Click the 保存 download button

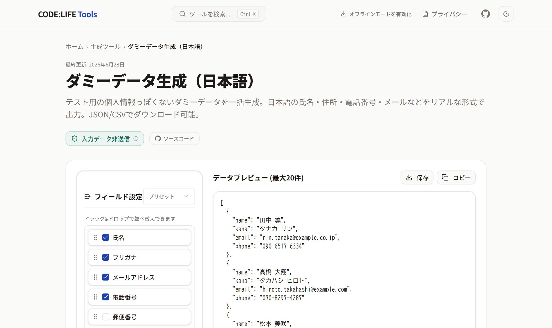(417, 178)
